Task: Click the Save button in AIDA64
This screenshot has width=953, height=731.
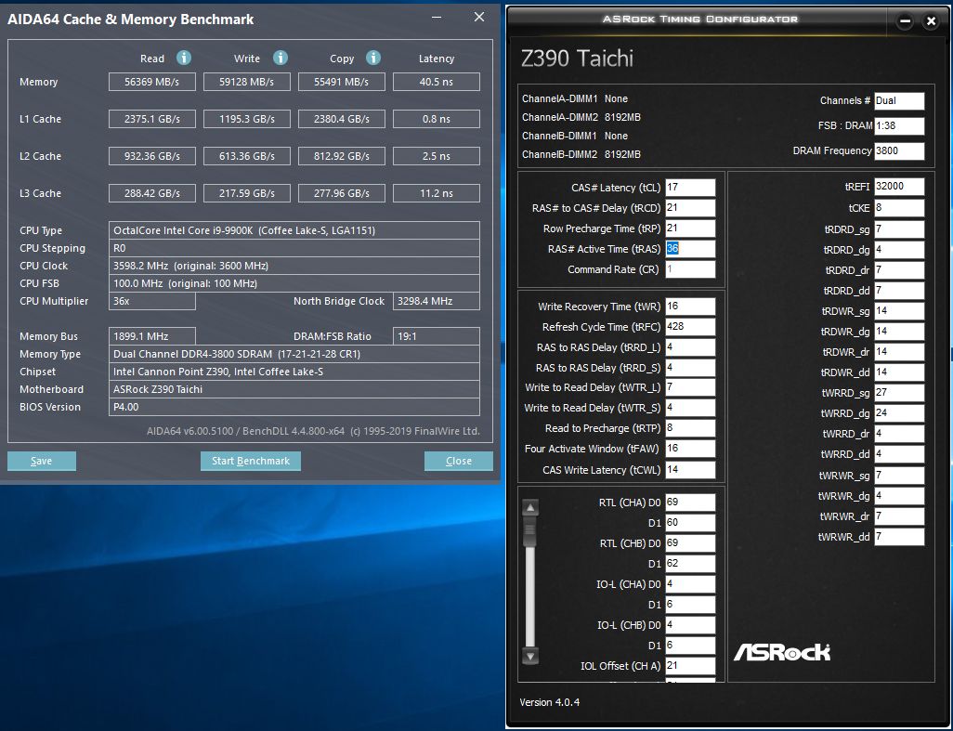Action: (x=41, y=461)
